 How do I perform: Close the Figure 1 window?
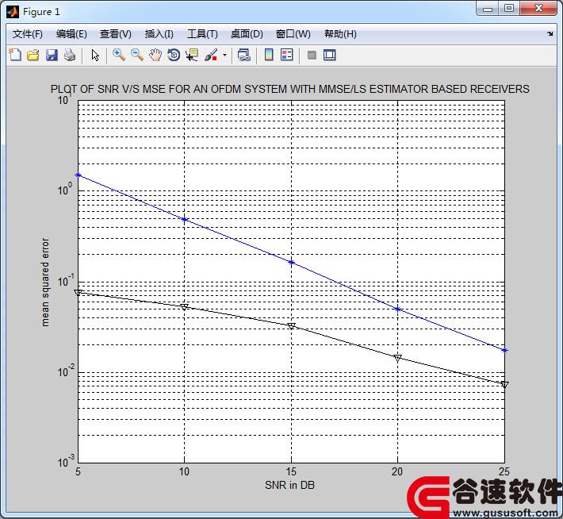(x=538, y=9)
